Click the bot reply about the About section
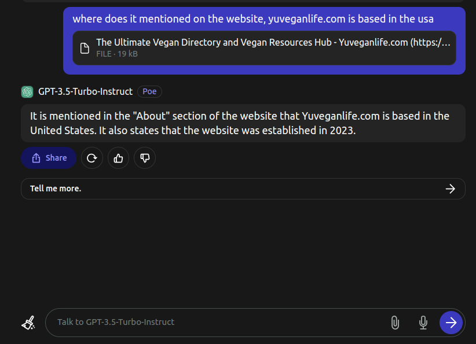This screenshot has height=344, width=476. (x=243, y=123)
